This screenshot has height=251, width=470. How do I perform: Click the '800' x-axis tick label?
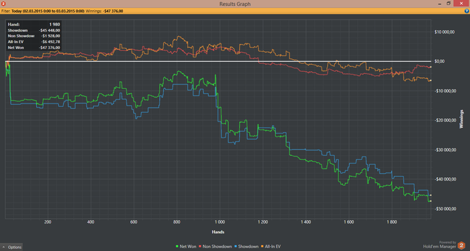tap(177, 222)
